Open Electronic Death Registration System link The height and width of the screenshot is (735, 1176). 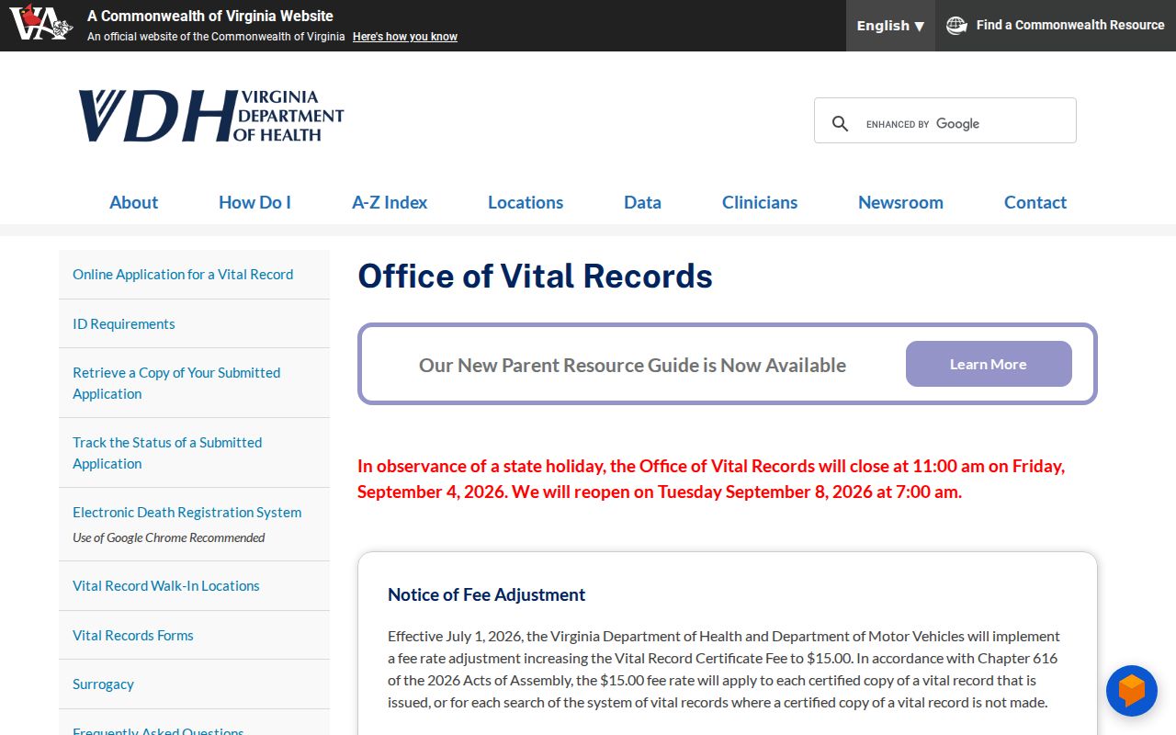[187, 512]
